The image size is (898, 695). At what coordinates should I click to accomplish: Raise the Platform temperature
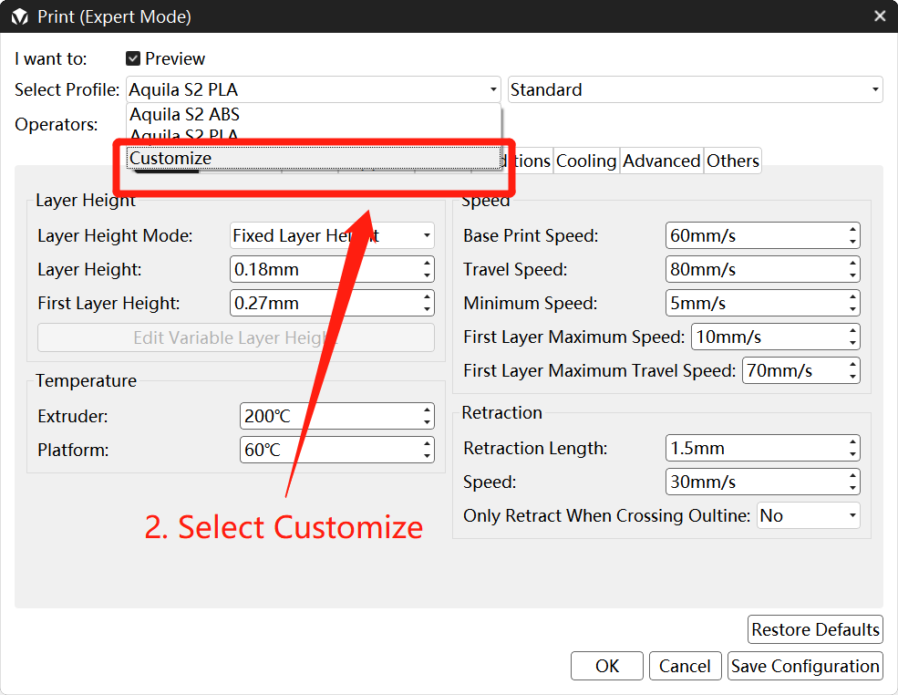click(x=428, y=443)
